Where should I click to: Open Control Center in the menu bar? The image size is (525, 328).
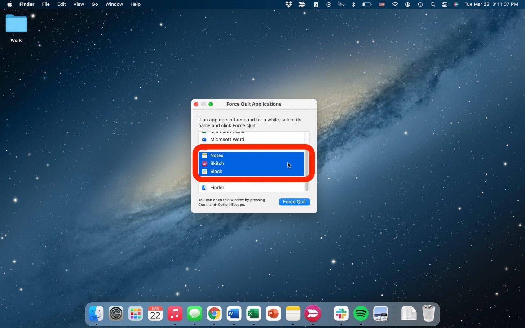(445, 4)
